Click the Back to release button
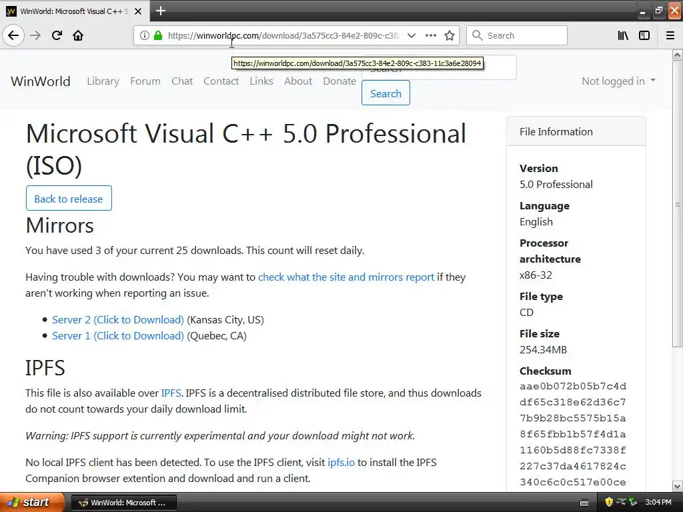683x512 pixels. 69,199
